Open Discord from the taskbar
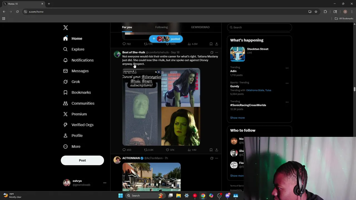The image size is (356, 200). (x=228, y=196)
